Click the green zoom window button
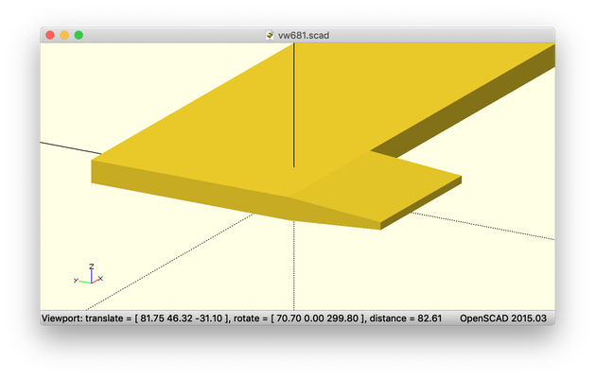596x378 pixels. (79, 35)
